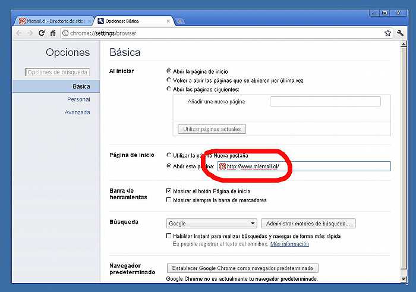Choose 'Abrir esta página' radio button
The image size is (416, 292).
coord(168,166)
